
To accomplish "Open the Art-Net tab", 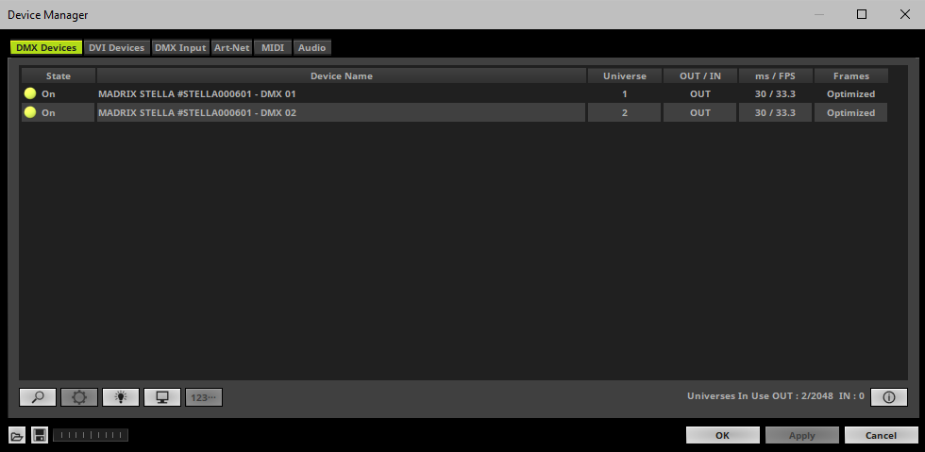I will pyautogui.click(x=232, y=48).
